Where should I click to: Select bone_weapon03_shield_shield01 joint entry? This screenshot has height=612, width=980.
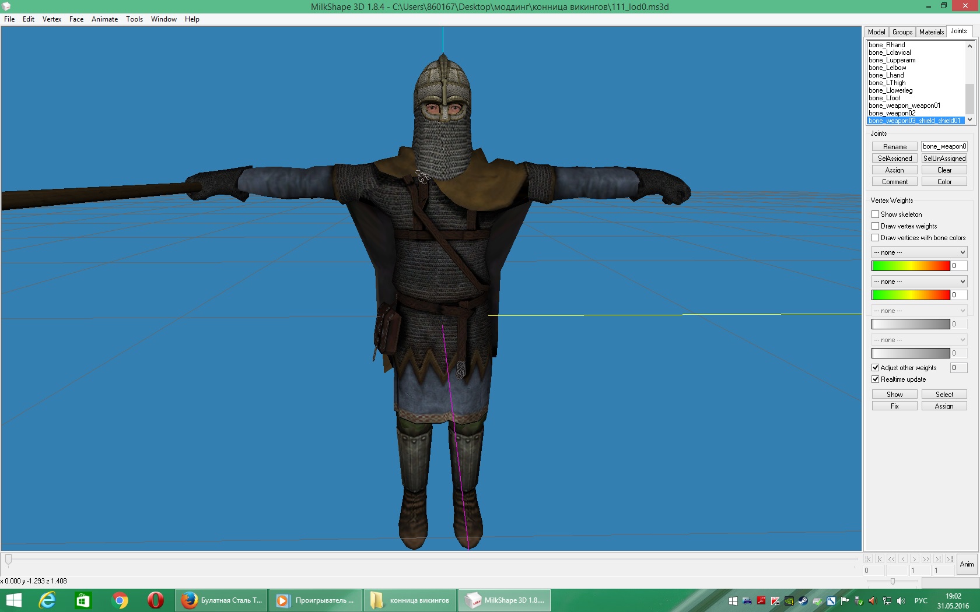[x=916, y=121]
